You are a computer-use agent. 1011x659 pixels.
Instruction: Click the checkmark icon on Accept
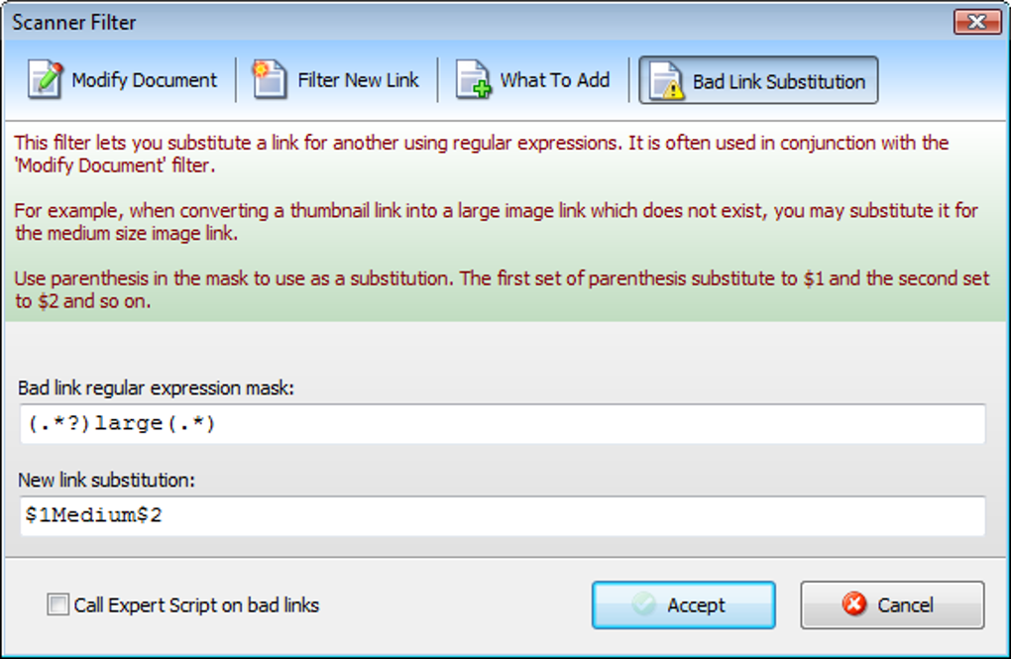644,604
